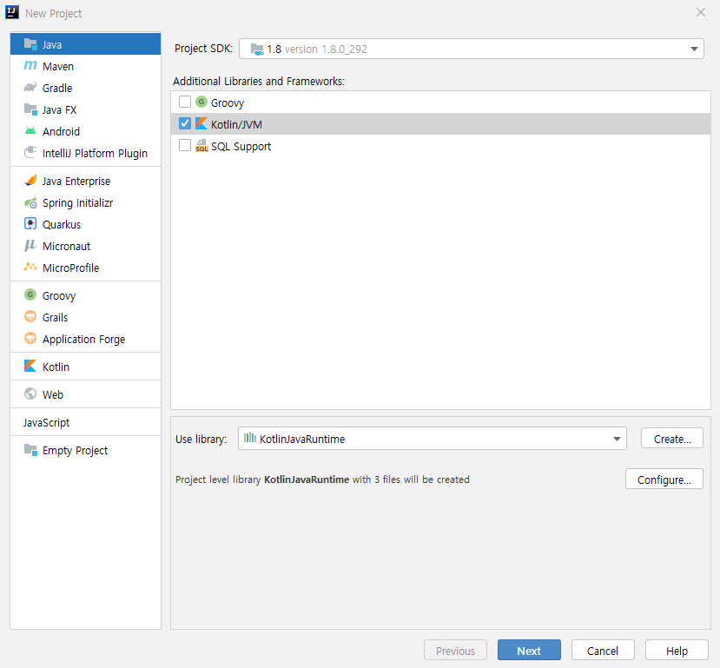Expand the Use library dropdown arrow
The width and height of the screenshot is (720, 668).
pyautogui.click(x=617, y=439)
